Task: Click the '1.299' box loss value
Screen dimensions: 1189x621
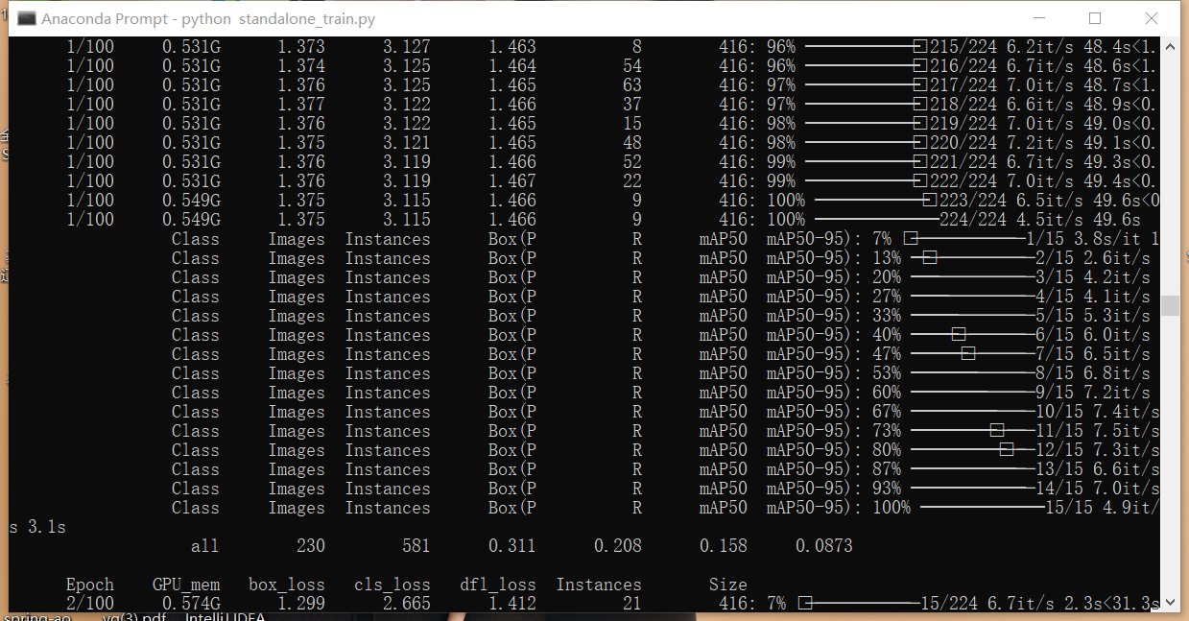Action: point(301,604)
